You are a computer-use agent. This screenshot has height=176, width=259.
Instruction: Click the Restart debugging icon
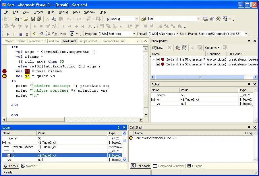click(x=27, y=34)
